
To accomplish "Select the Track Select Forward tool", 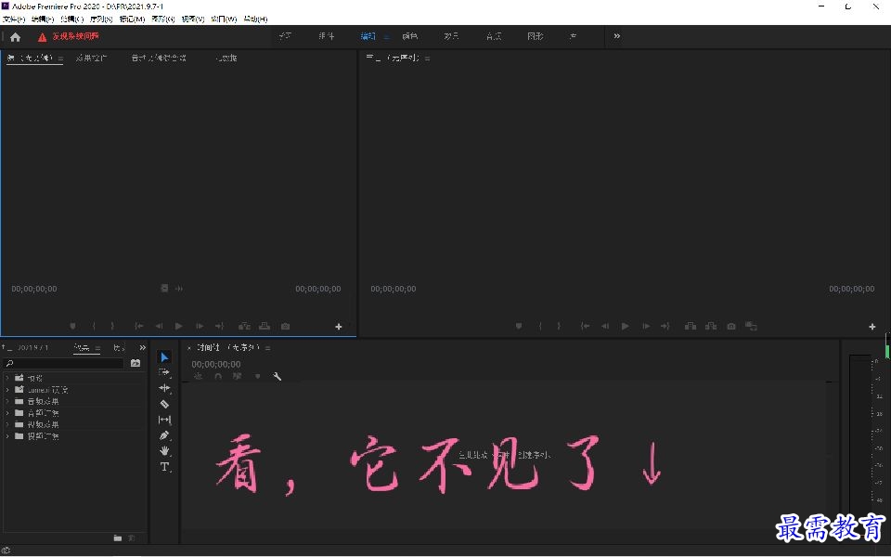I will pyautogui.click(x=164, y=373).
